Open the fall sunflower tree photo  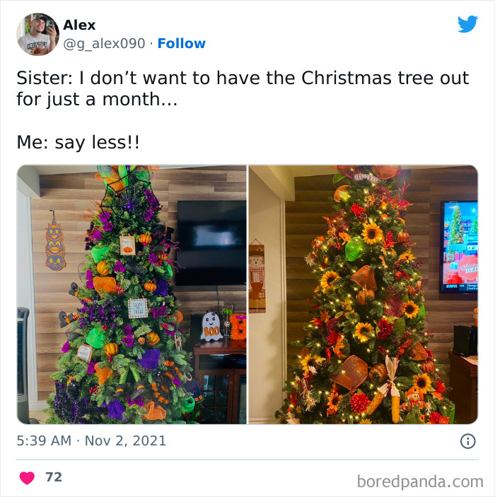363,295
